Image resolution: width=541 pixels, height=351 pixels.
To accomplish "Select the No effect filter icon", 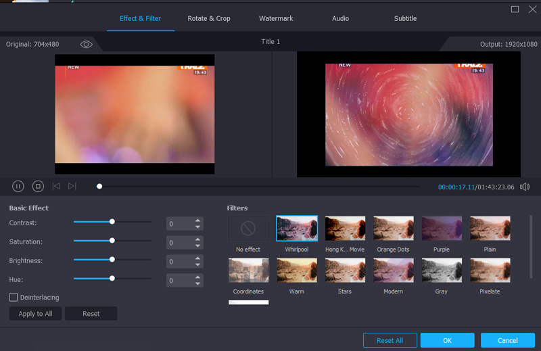I will tap(248, 229).
